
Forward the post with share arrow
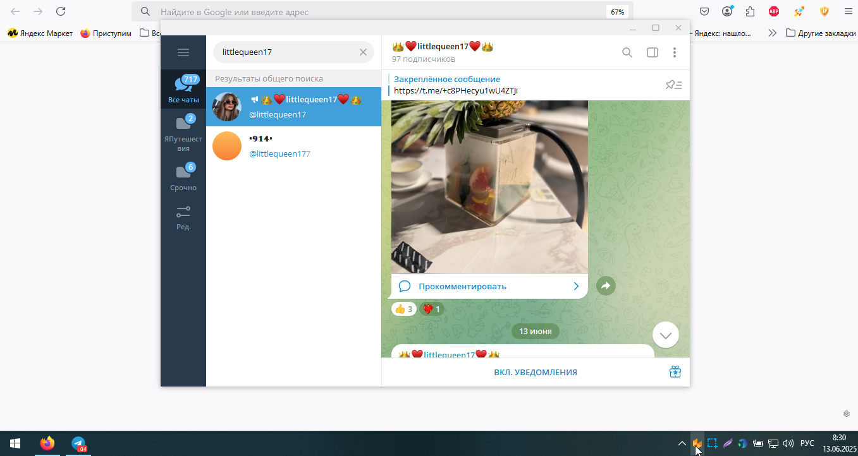tap(606, 286)
